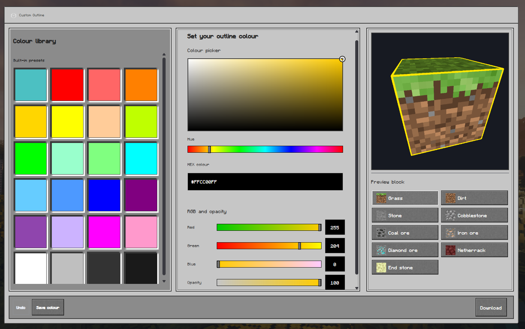Click the colour library scrollbar thumb
The image size is (525, 329).
pyautogui.click(x=164, y=167)
